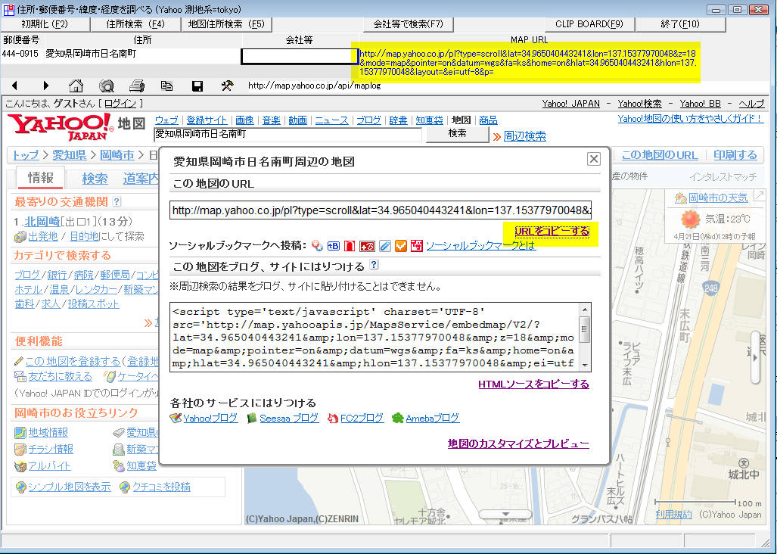Click the red '+' bookmark icon

pyautogui.click(x=367, y=245)
